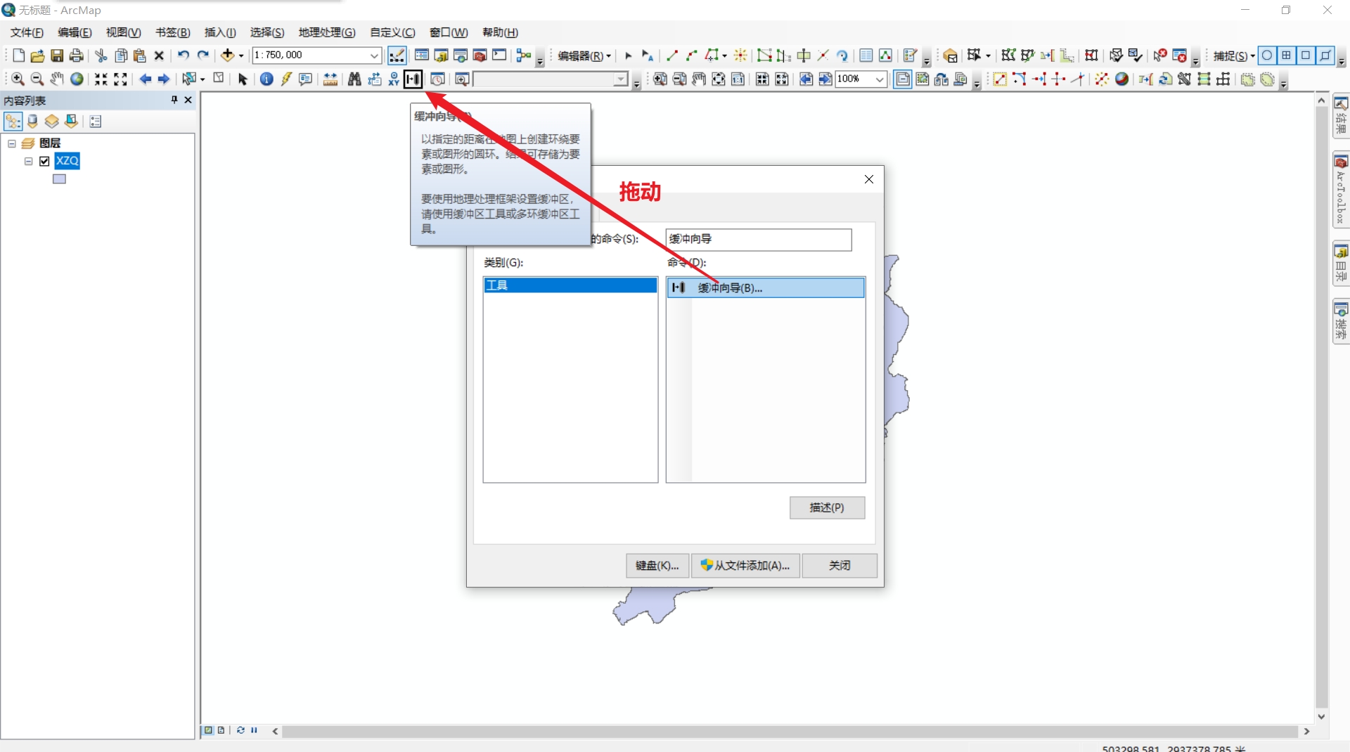Select the Measure ruler tool
Image resolution: width=1350 pixels, height=752 pixels.
pyautogui.click(x=330, y=79)
